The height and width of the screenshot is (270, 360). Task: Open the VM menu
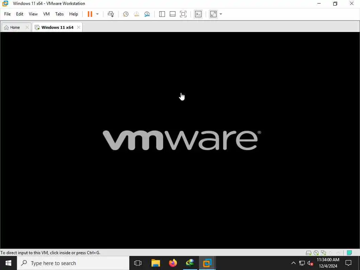46,14
